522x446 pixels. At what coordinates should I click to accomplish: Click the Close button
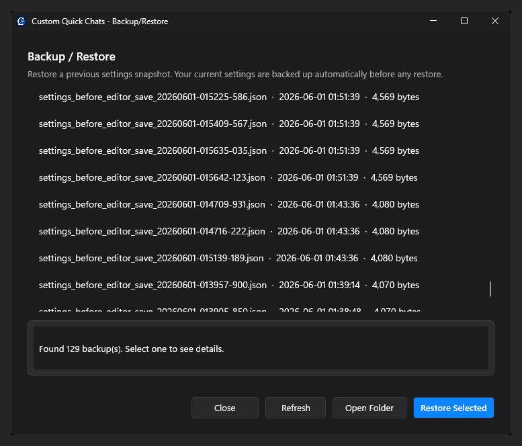point(224,408)
